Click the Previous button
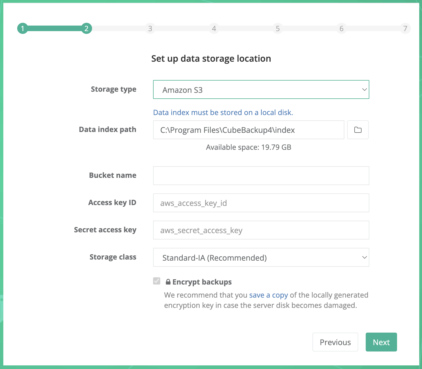422x369 pixels. tap(335, 342)
